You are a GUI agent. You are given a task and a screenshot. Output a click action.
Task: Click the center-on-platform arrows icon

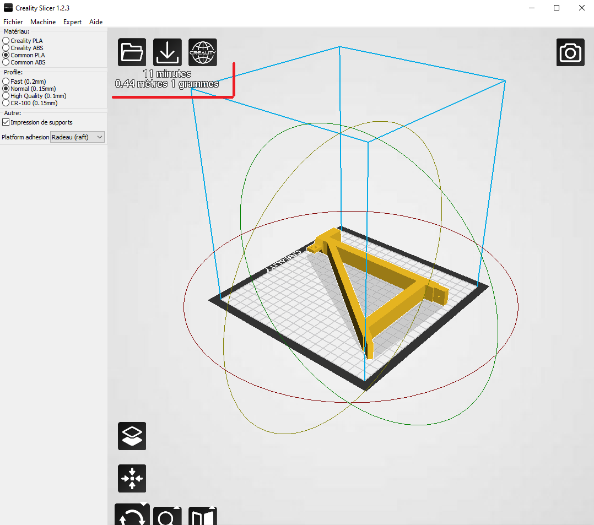[x=132, y=478]
